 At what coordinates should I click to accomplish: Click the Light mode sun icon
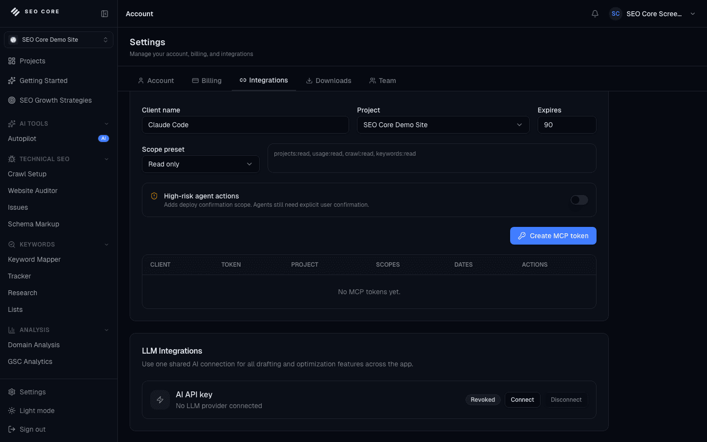tap(12, 411)
